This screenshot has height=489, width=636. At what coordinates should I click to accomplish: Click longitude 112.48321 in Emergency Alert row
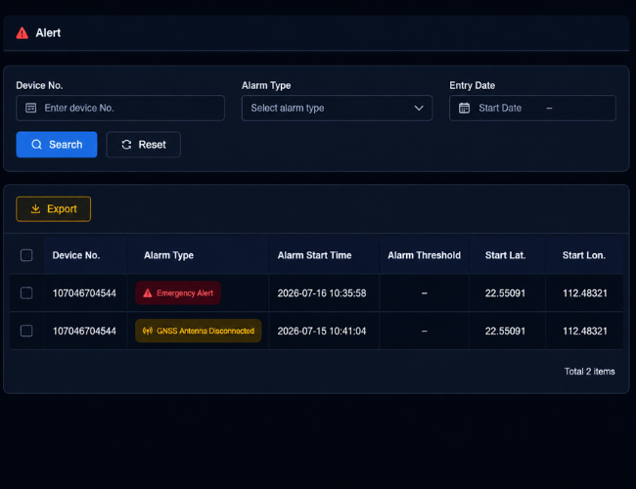click(585, 293)
